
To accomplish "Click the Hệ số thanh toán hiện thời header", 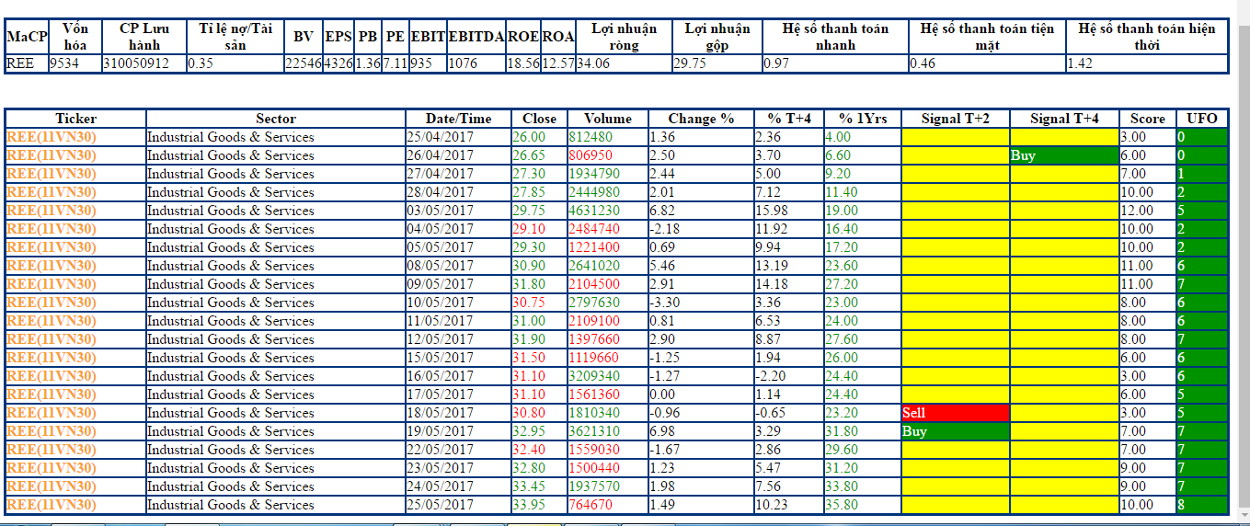I will click(1146, 37).
